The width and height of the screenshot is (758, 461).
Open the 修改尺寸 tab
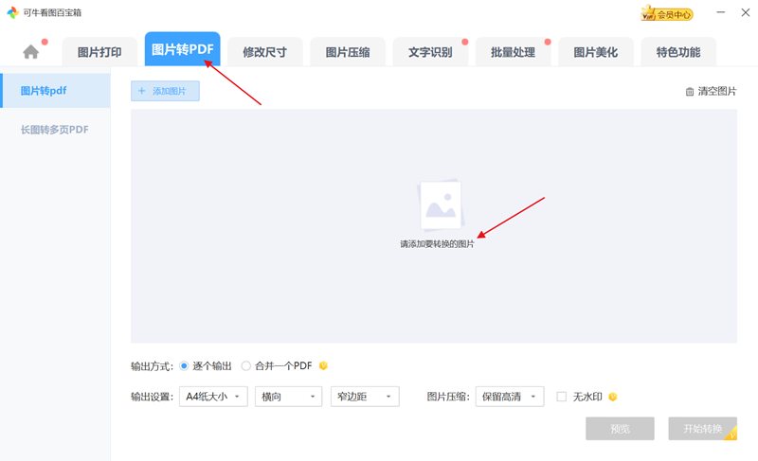pyautogui.click(x=265, y=52)
